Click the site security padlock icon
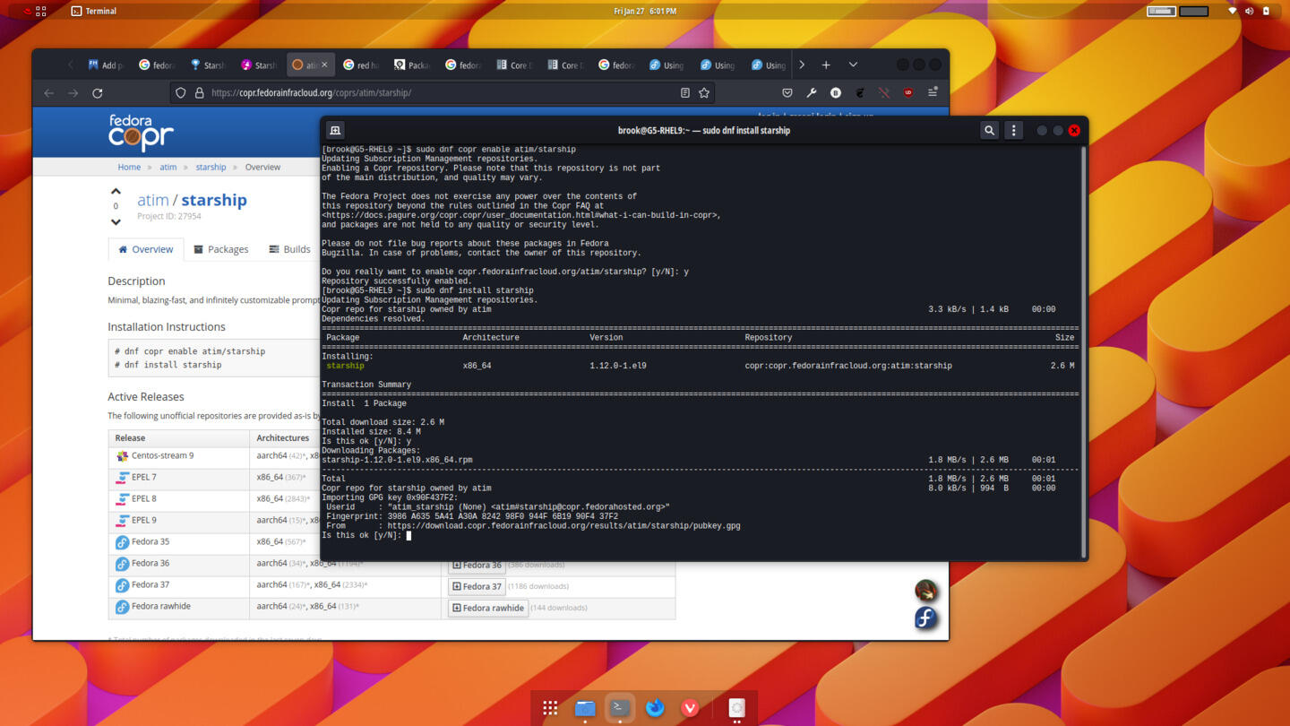 [x=199, y=92]
